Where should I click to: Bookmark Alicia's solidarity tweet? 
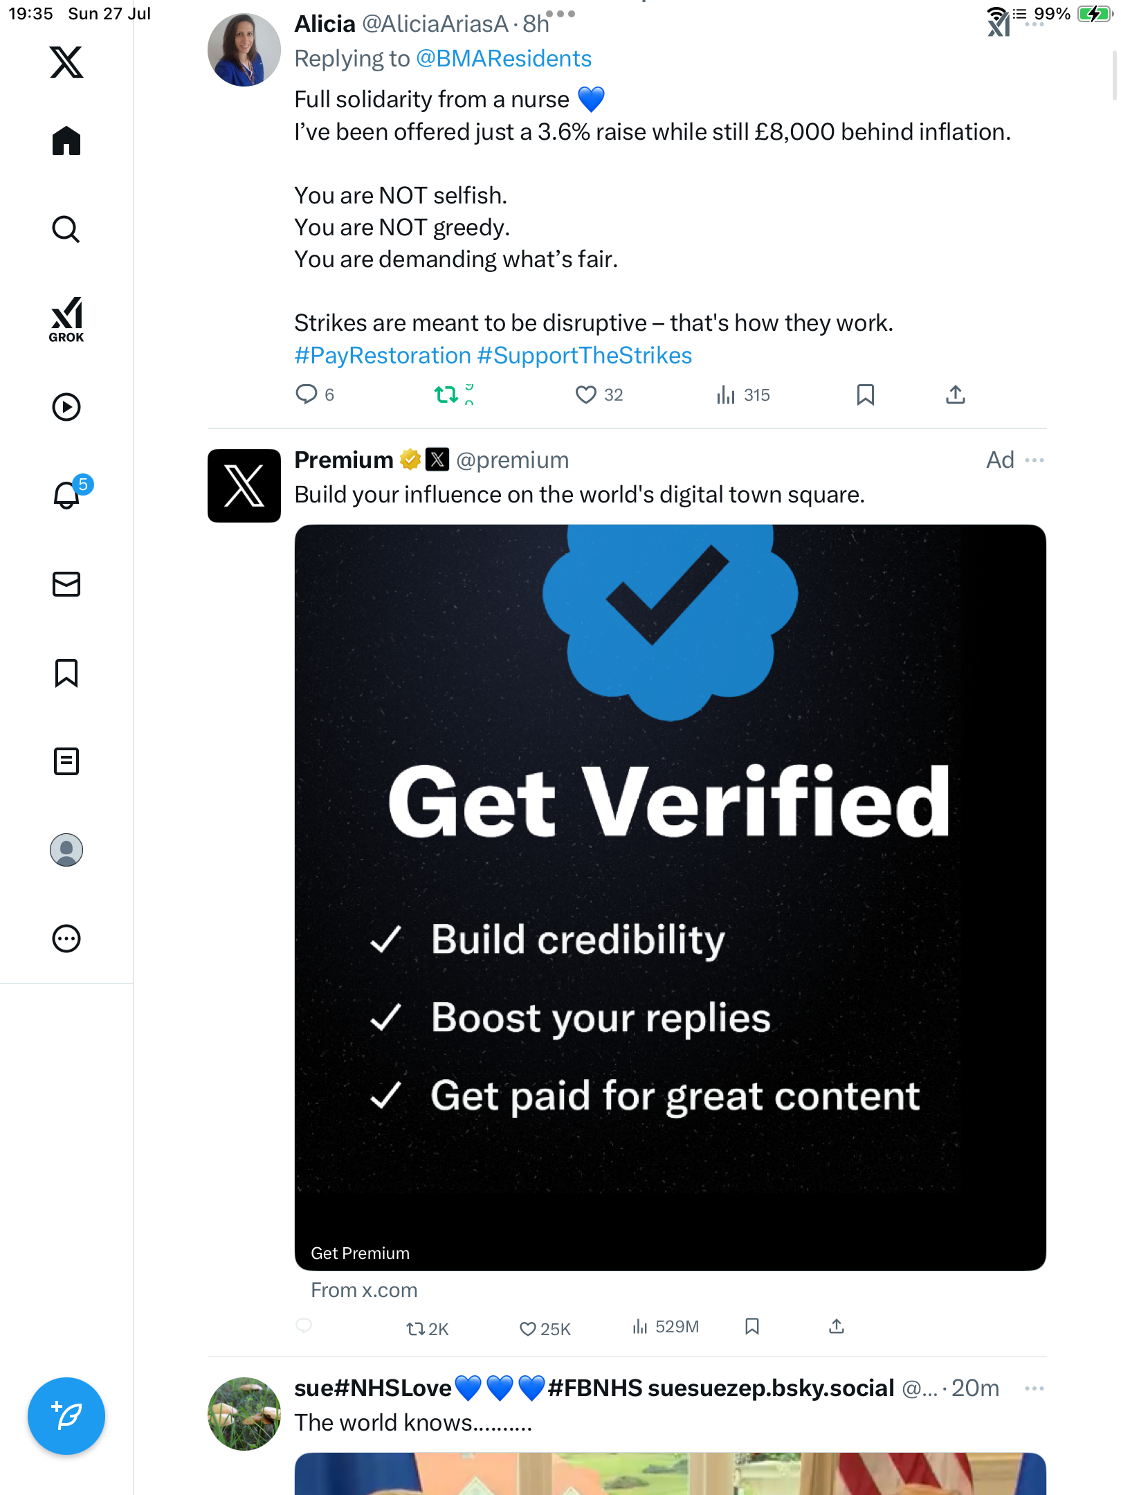click(x=865, y=395)
